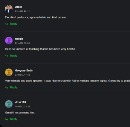Image resolution: width=130 pixels, height=127 pixels.
Task: Select the 'Excellent professor' comment text
Action: pyautogui.click(x=36, y=17)
